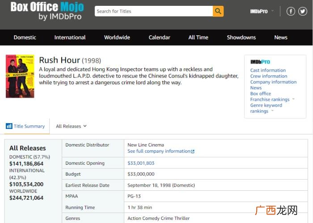Click the WORLDWIDE label
Screen dimensions: 313x223
point(23,191)
